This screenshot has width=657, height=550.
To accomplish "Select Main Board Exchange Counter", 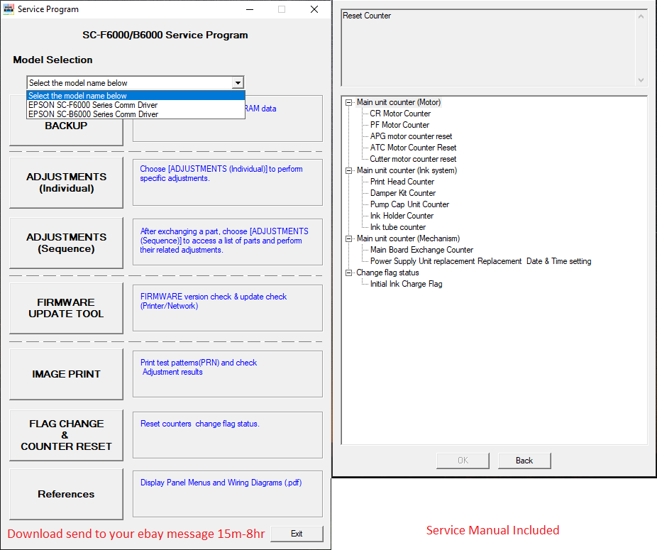I will coord(421,250).
